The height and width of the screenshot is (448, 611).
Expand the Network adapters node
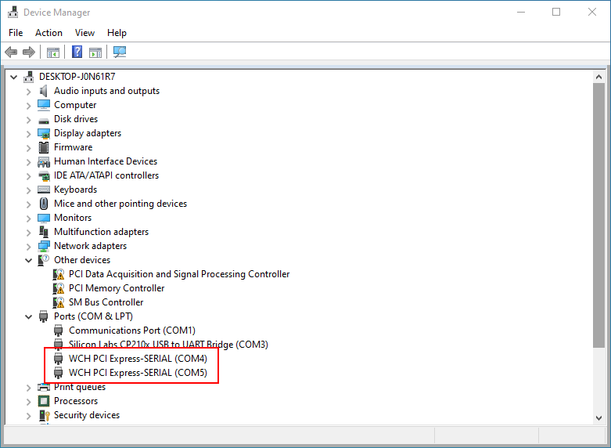coord(29,246)
